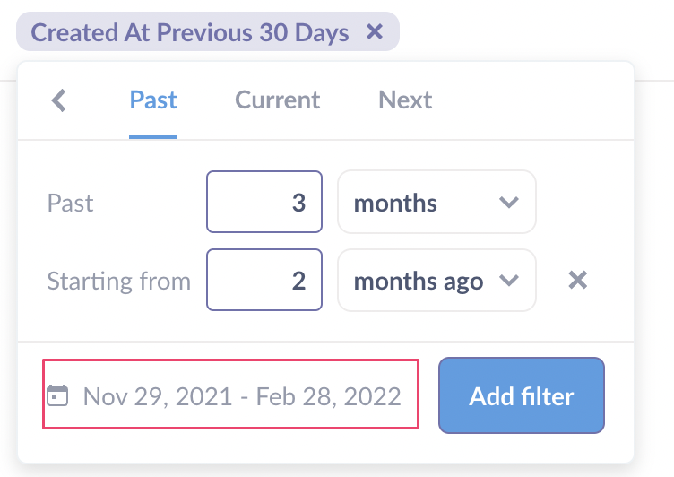674x477 pixels.
Task: Switch to the Past tab
Action: point(153,100)
